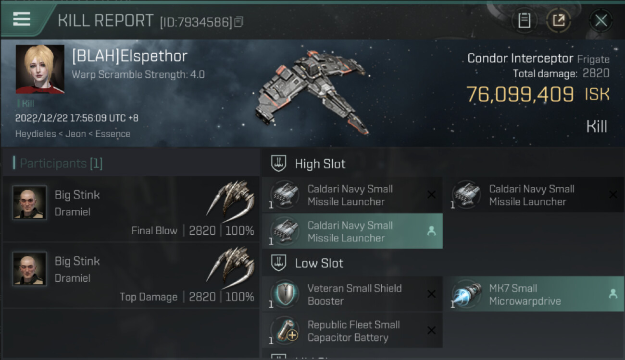Click the Low Slot section header icon
The height and width of the screenshot is (360, 625).
coord(279,263)
